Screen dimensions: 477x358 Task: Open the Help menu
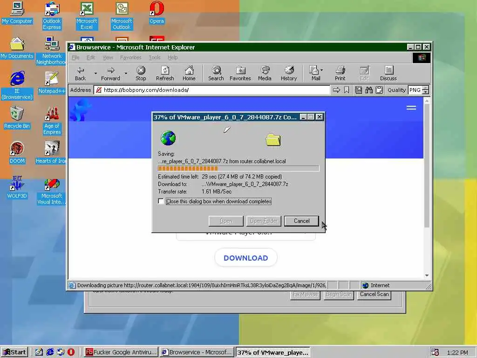point(172,57)
